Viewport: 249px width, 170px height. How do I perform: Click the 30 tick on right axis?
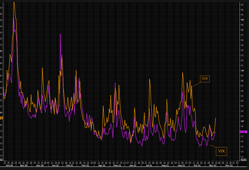(x=242, y=70)
